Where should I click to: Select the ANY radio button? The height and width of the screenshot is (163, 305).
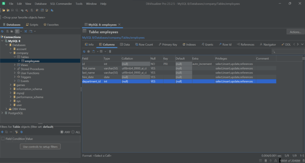(62, 132)
